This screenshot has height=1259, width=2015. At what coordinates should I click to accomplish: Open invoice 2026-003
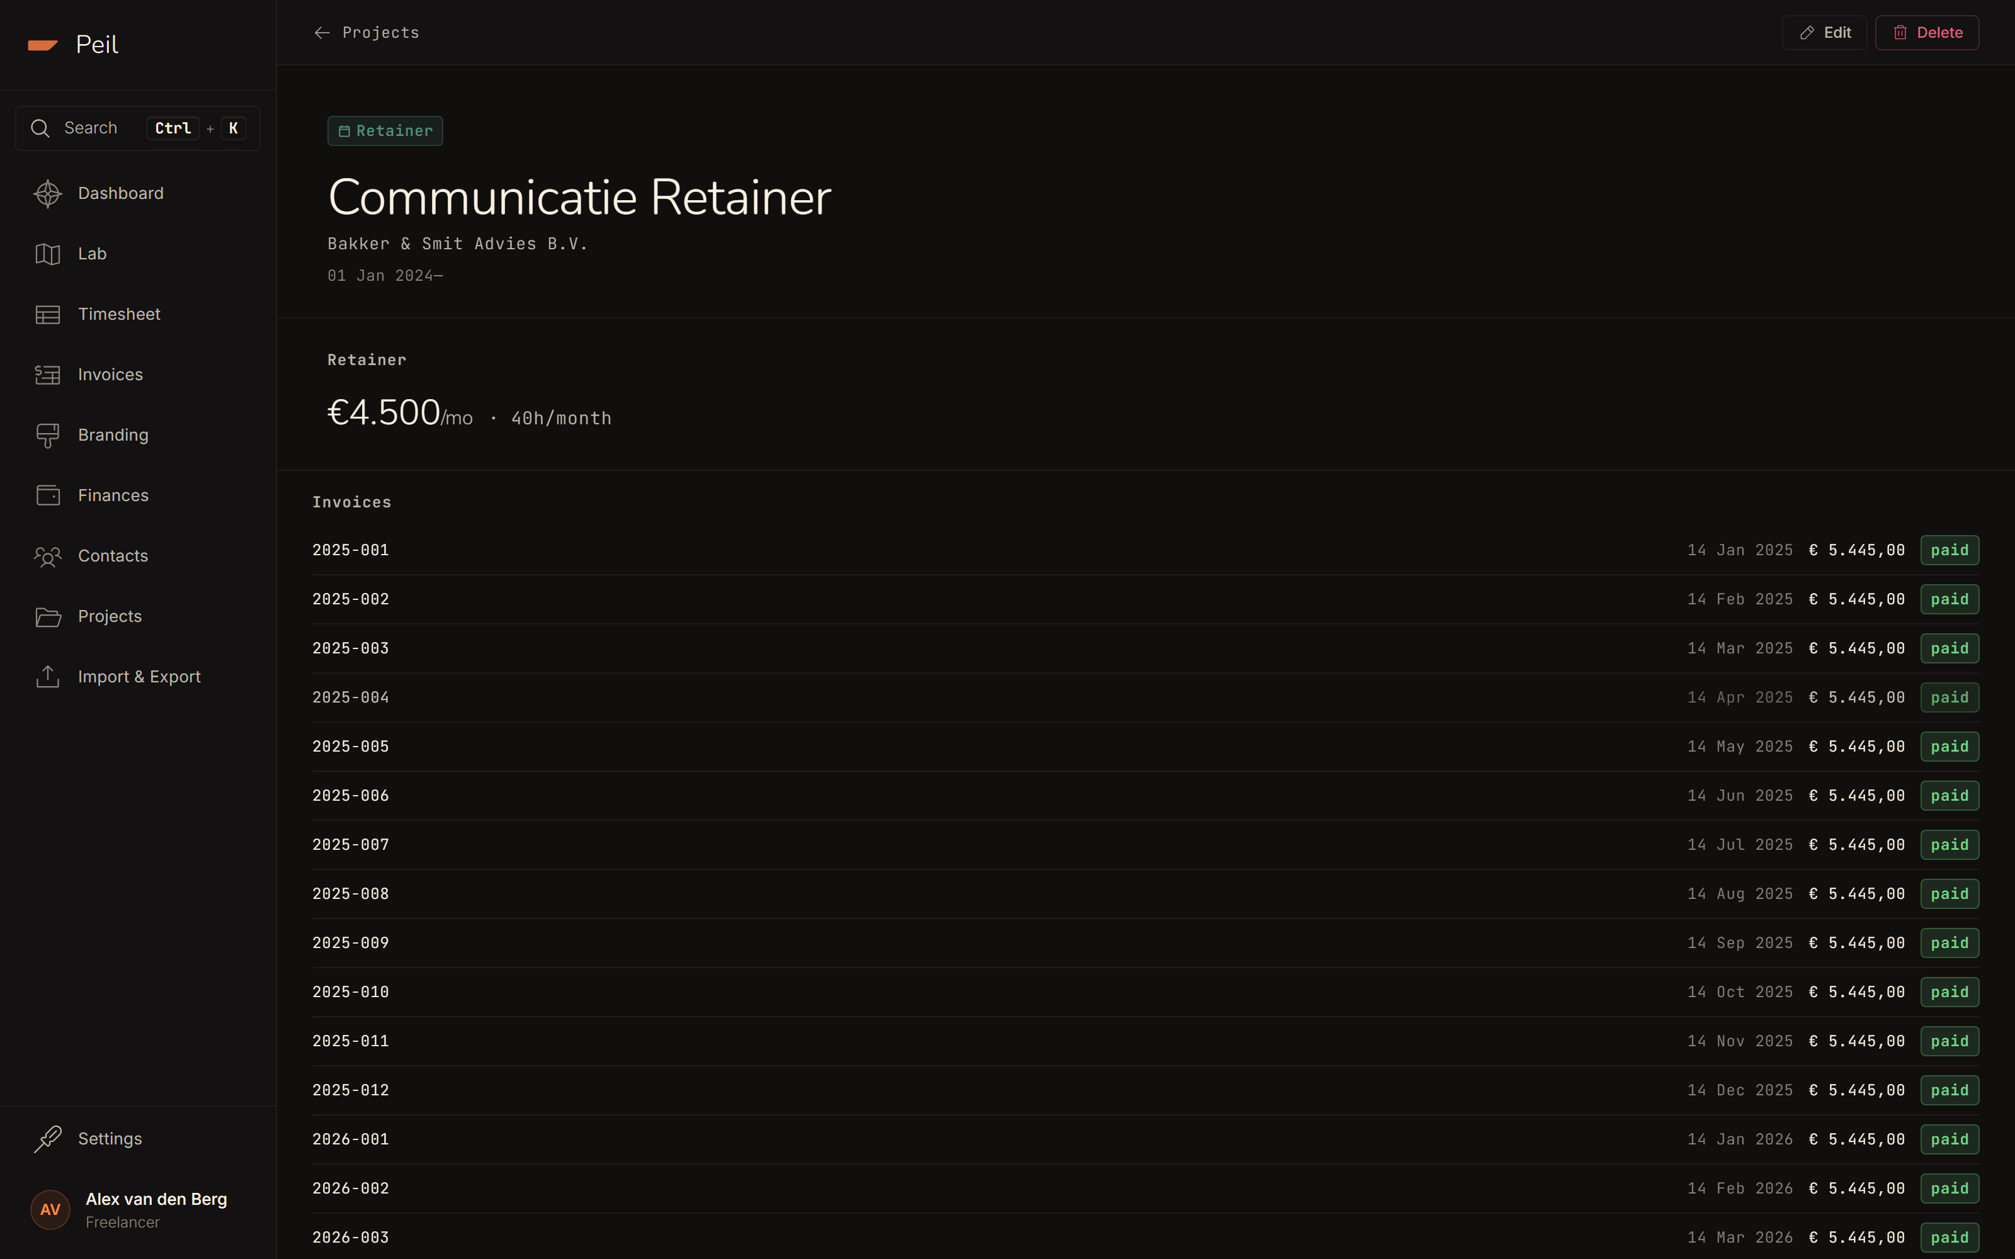1146,1238
